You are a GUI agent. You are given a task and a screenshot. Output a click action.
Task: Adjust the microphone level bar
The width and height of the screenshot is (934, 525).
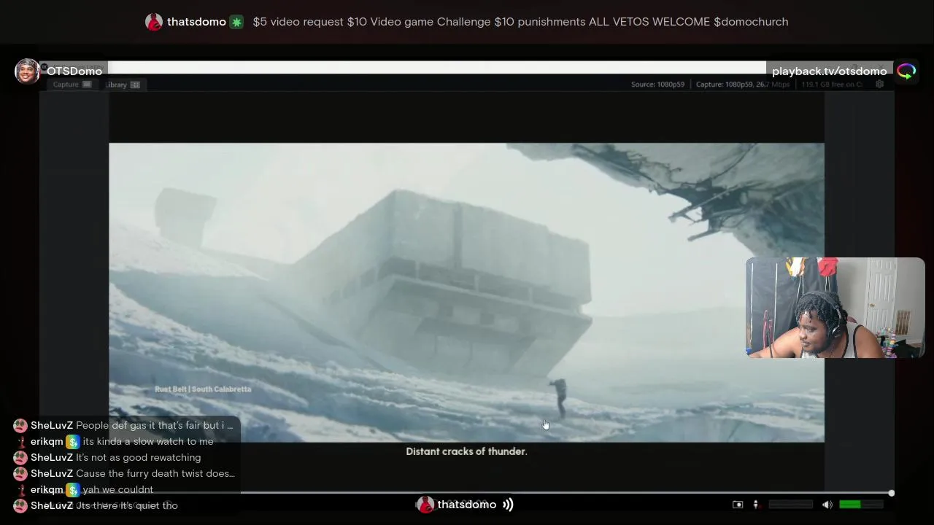click(x=791, y=505)
